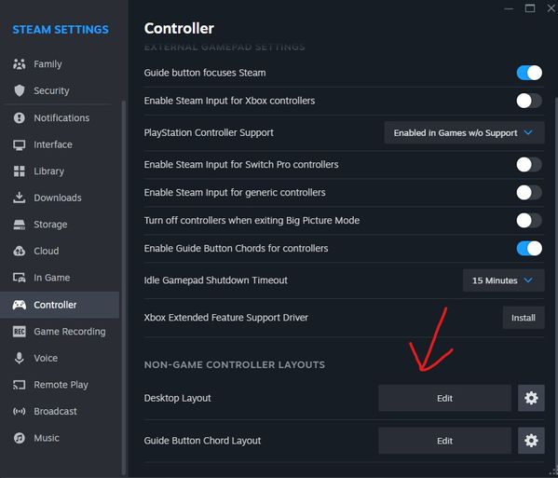The image size is (558, 478).
Task: Open PlayStation Controller Support dropdown
Action: click(464, 132)
